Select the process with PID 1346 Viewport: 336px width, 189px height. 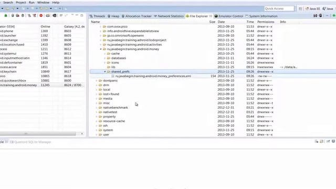pyautogui.click(x=43, y=58)
